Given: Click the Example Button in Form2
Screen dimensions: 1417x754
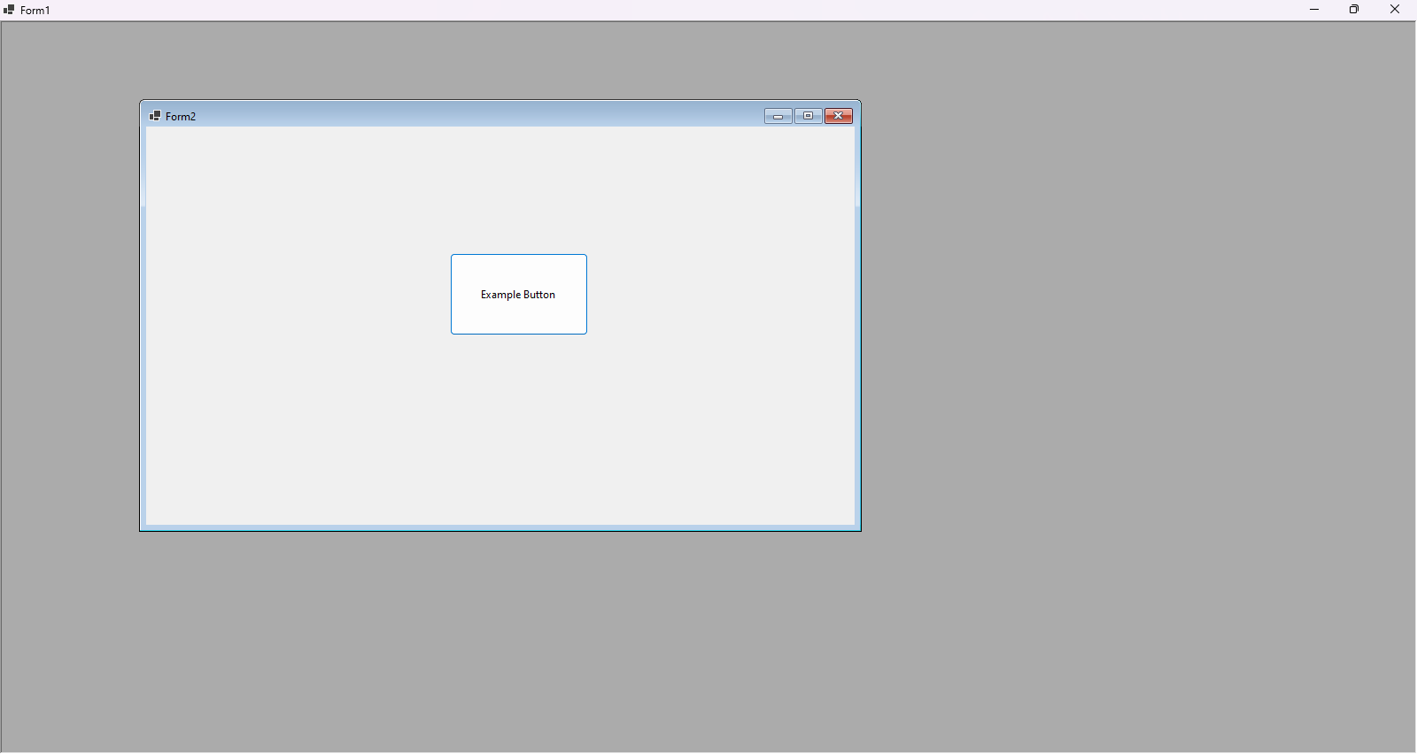Looking at the screenshot, I should 519,295.
